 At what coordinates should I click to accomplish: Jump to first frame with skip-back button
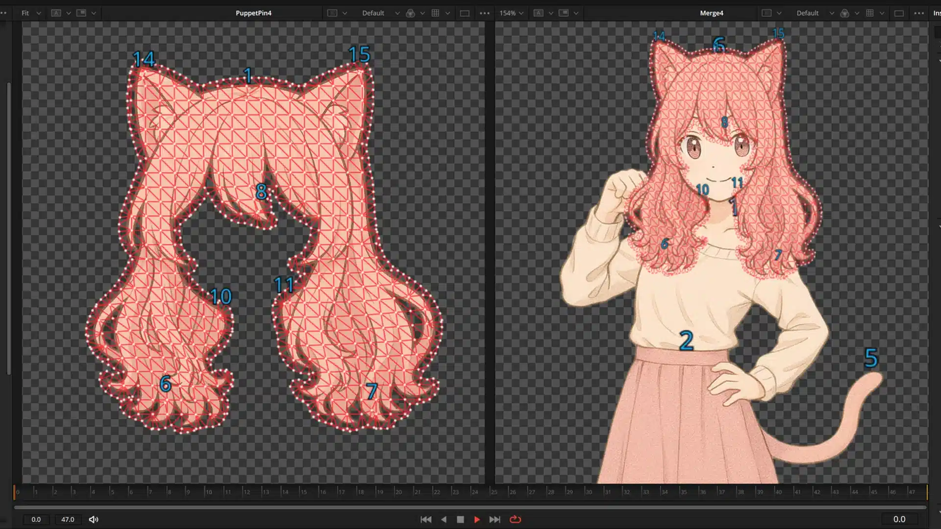pos(426,519)
